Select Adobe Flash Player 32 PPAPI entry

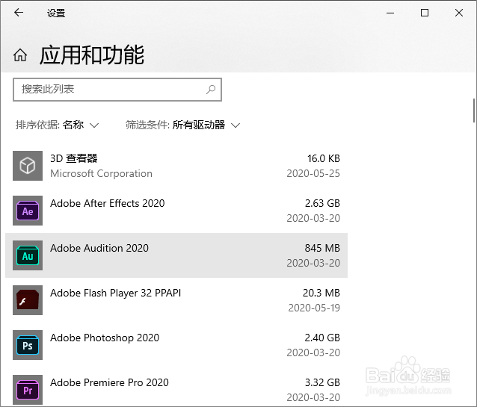176,300
